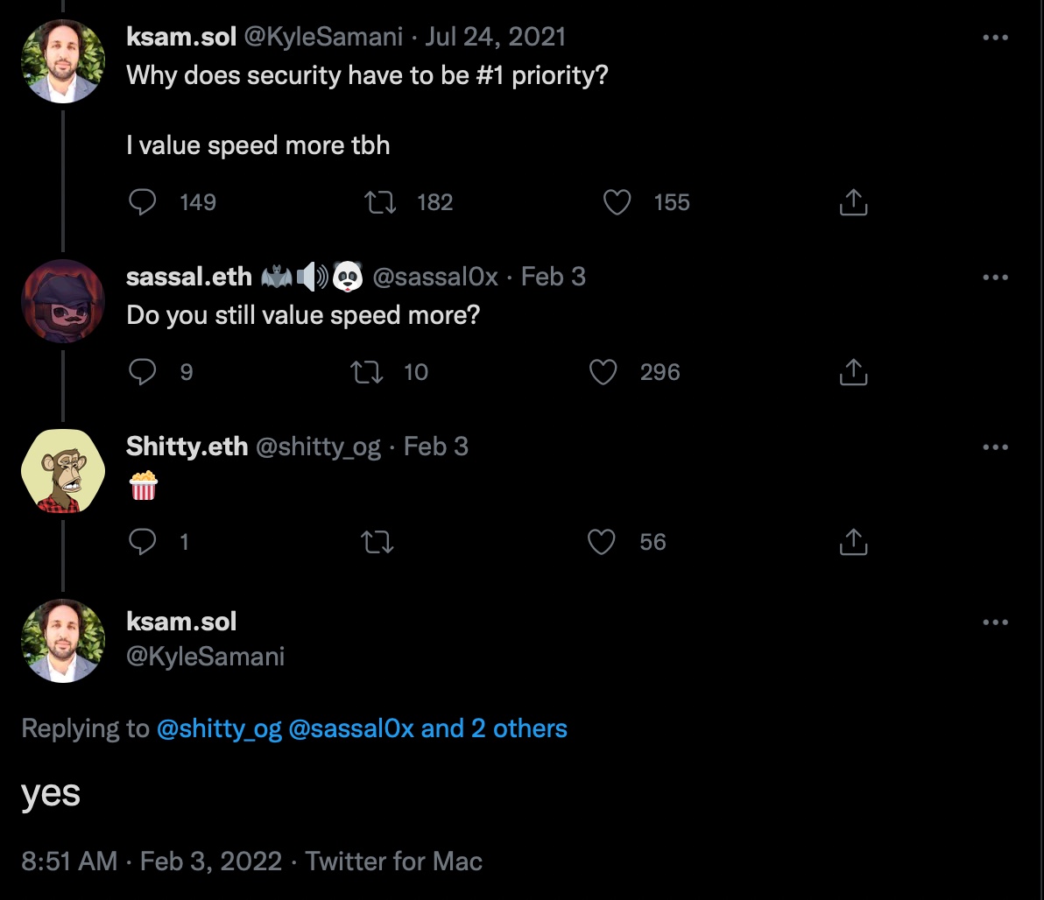Share the Jul 24, 2021 tweet
The height and width of the screenshot is (900, 1044).
pyautogui.click(x=853, y=203)
